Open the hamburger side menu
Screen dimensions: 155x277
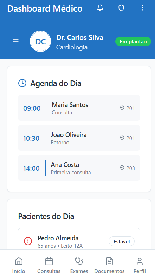tap(16, 42)
